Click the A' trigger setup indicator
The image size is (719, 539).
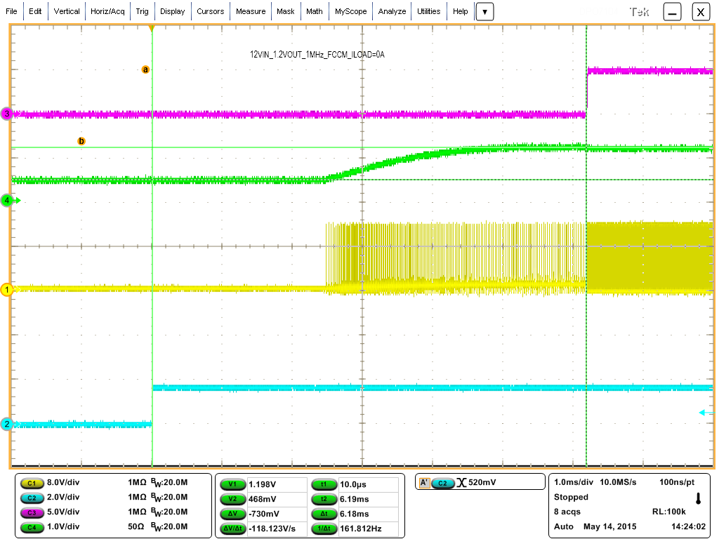pyautogui.click(x=424, y=482)
